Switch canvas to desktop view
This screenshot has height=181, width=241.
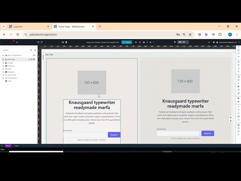tap(63, 42)
